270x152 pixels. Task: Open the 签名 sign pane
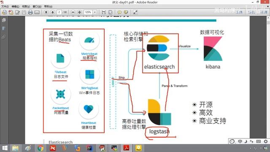pyautogui.click(x=251, y=12)
